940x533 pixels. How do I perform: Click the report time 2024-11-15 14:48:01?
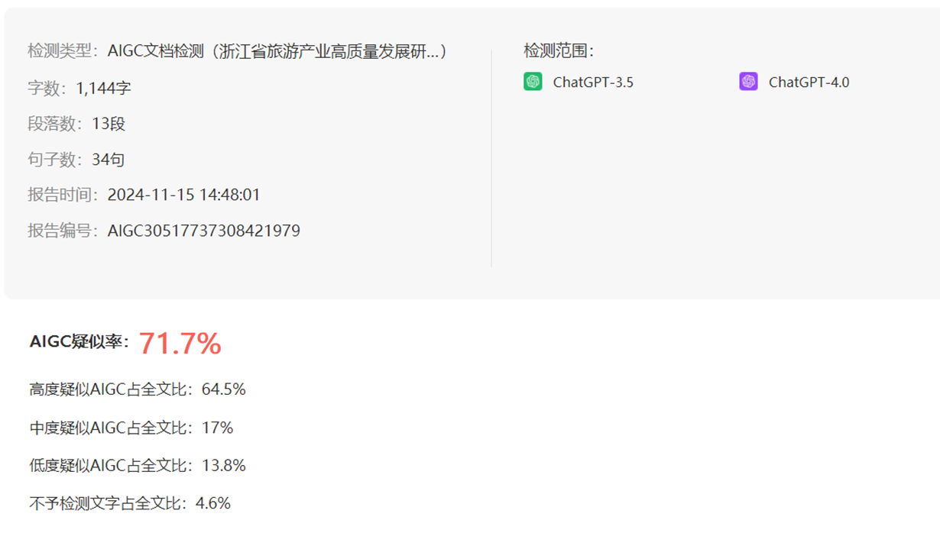tap(184, 195)
